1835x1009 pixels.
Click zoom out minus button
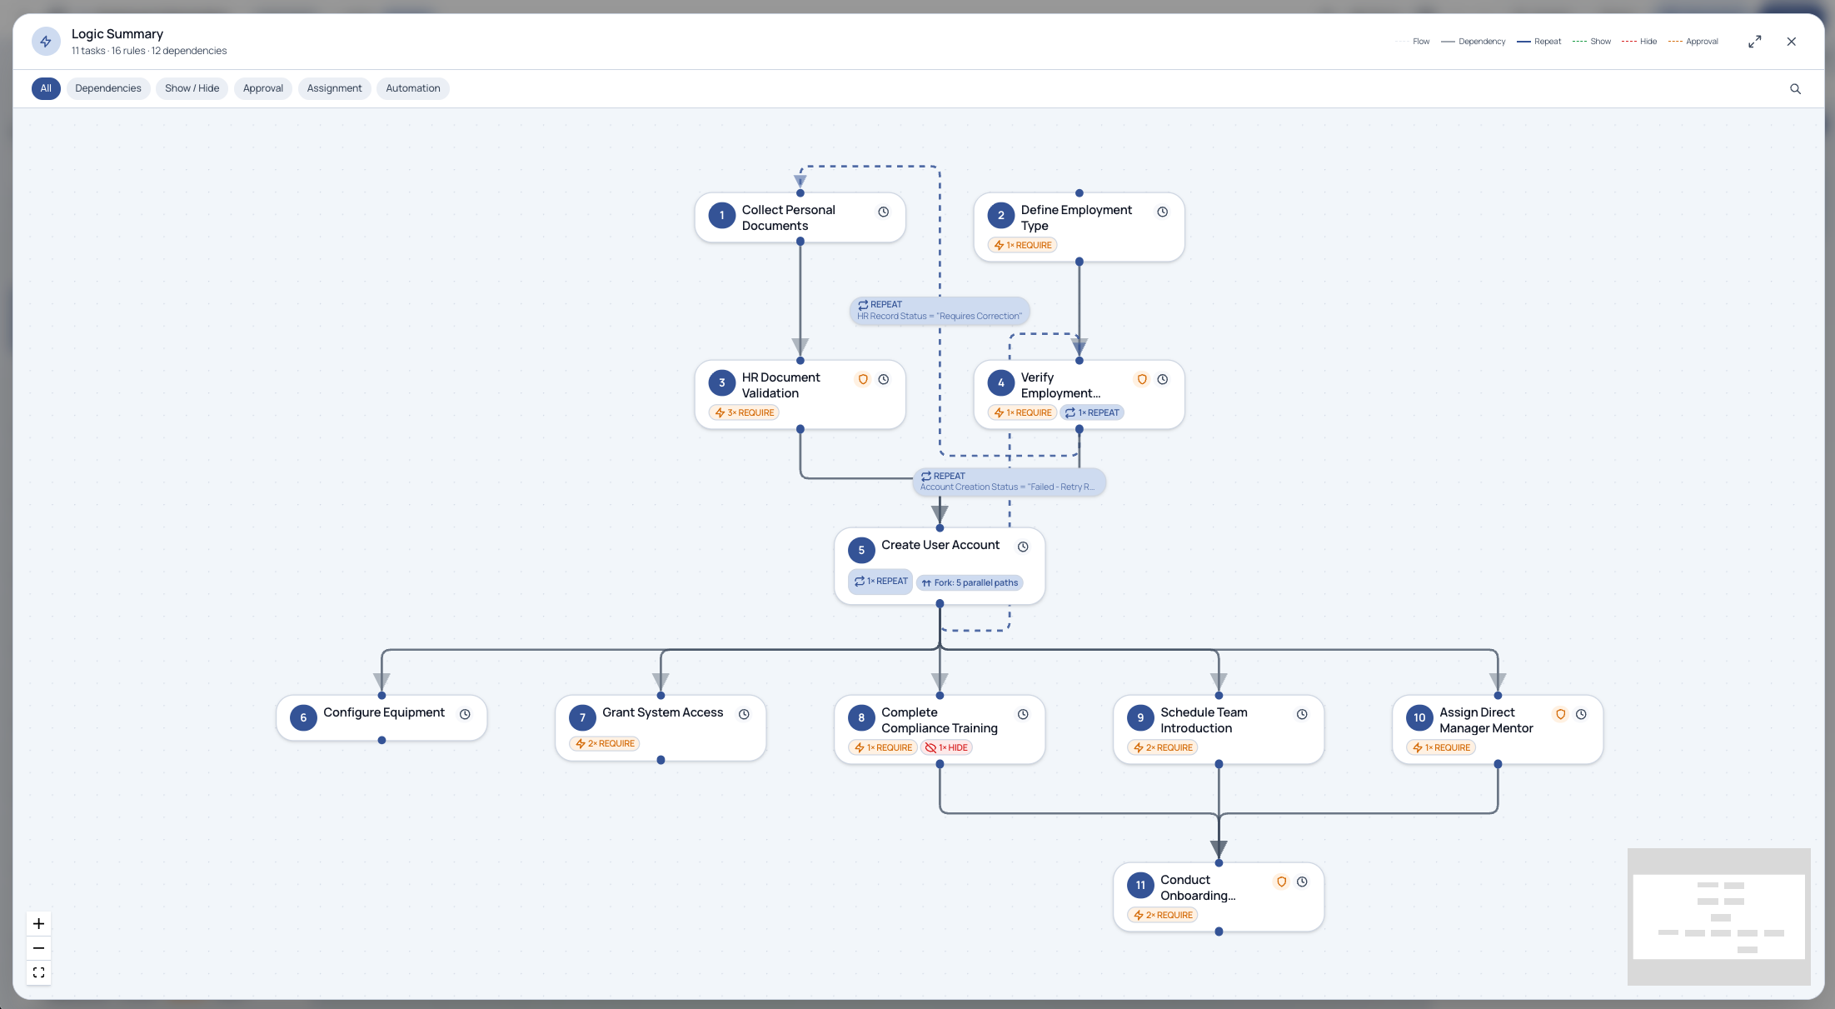click(38, 948)
